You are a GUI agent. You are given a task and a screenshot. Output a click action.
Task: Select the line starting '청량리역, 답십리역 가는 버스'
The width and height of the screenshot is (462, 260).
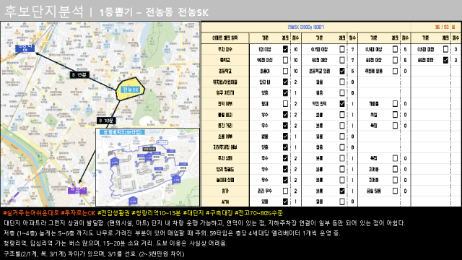115,243
